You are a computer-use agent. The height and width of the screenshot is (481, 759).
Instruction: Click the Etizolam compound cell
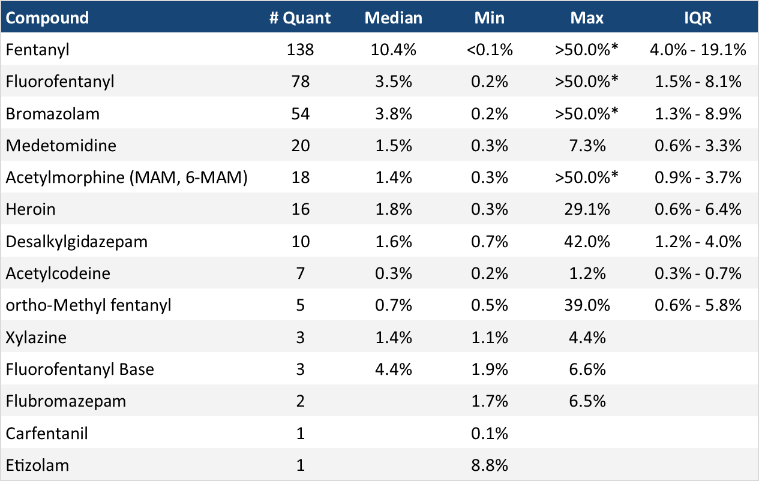tap(37, 465)
